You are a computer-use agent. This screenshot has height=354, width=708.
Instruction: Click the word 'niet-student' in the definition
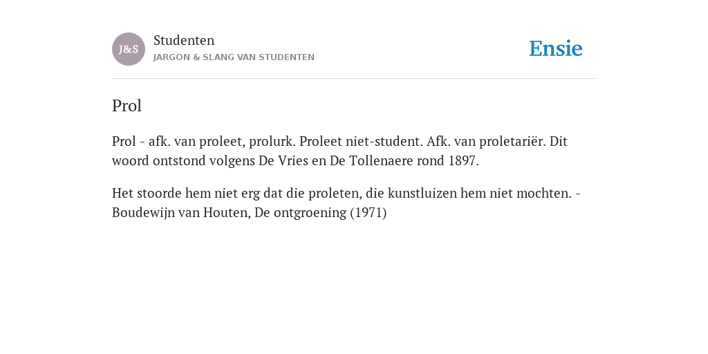pyautogui.click(x=384, y=141)
